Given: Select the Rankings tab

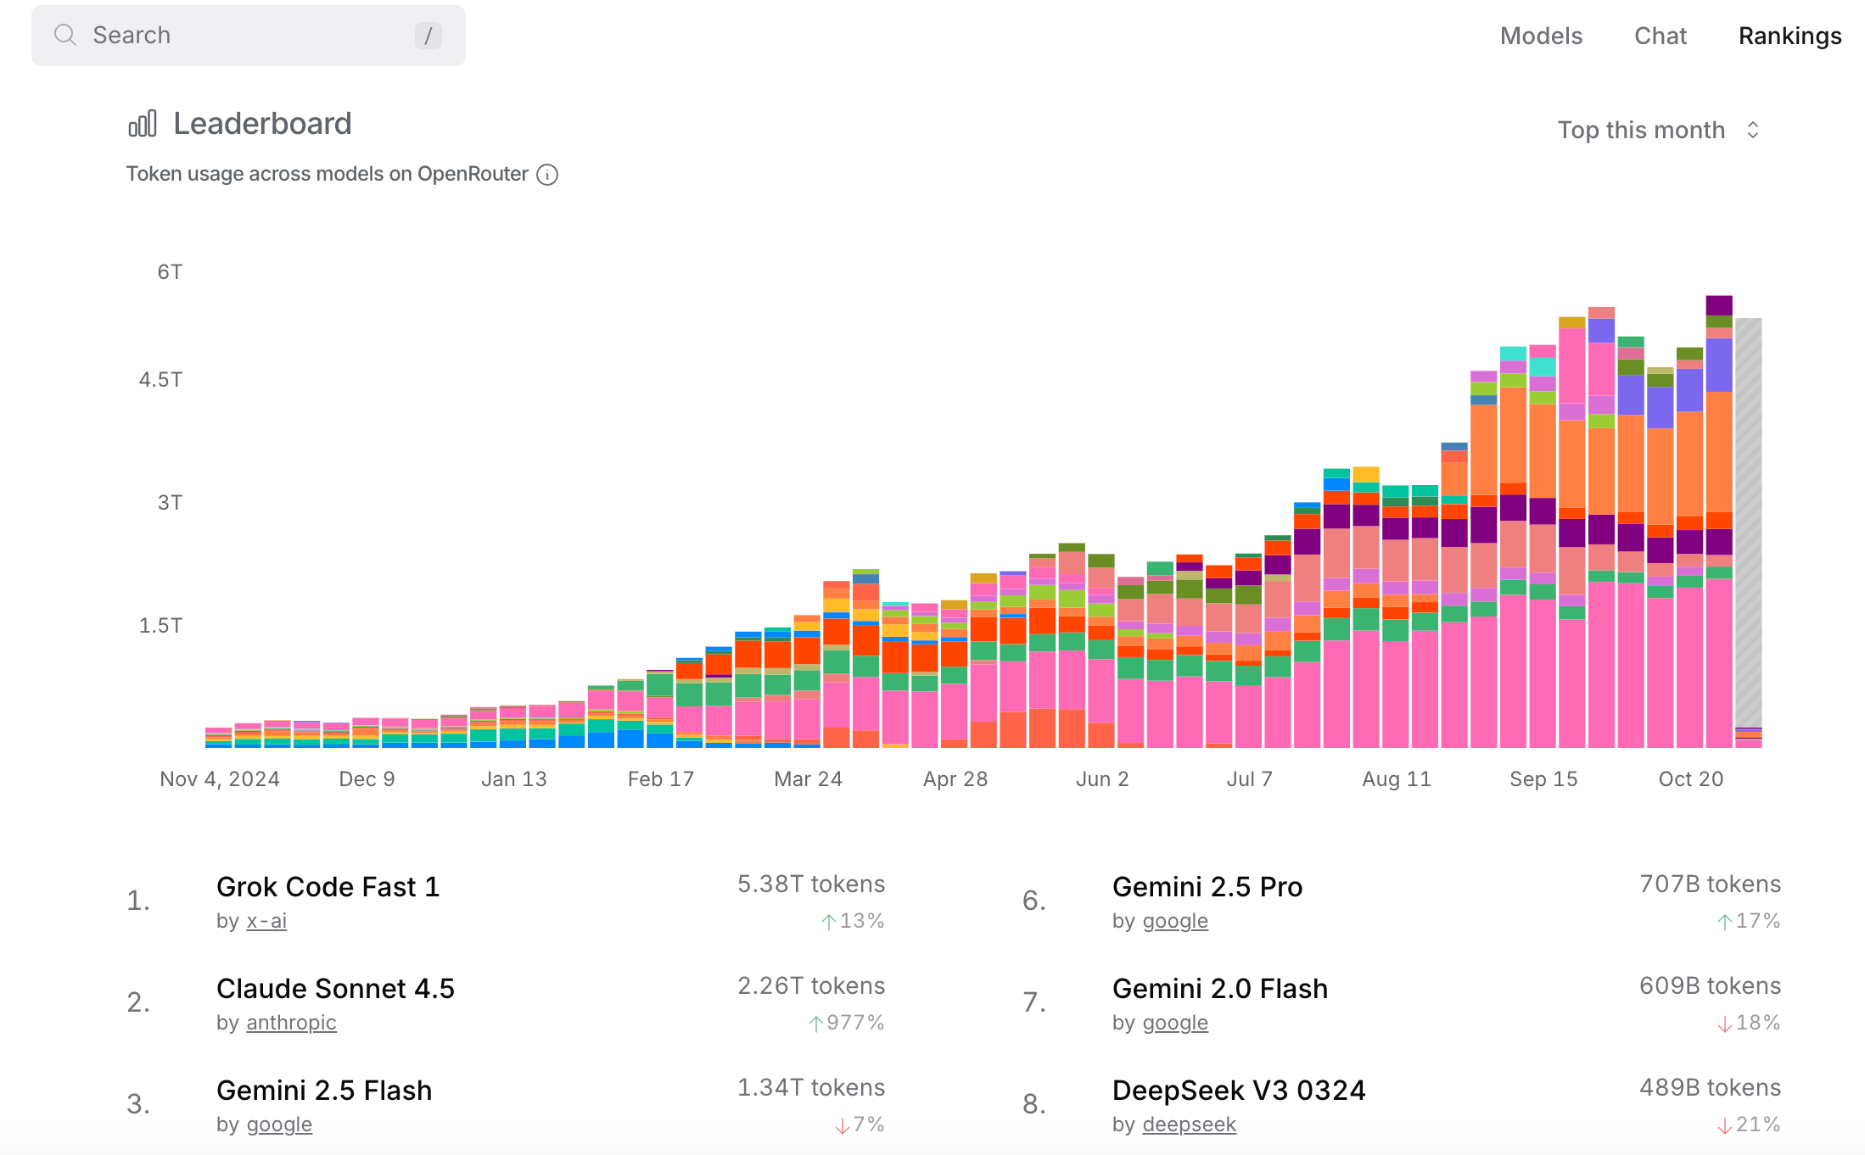Looking at the screenshot, I should pyautogui.click(x=1789, y=36).
